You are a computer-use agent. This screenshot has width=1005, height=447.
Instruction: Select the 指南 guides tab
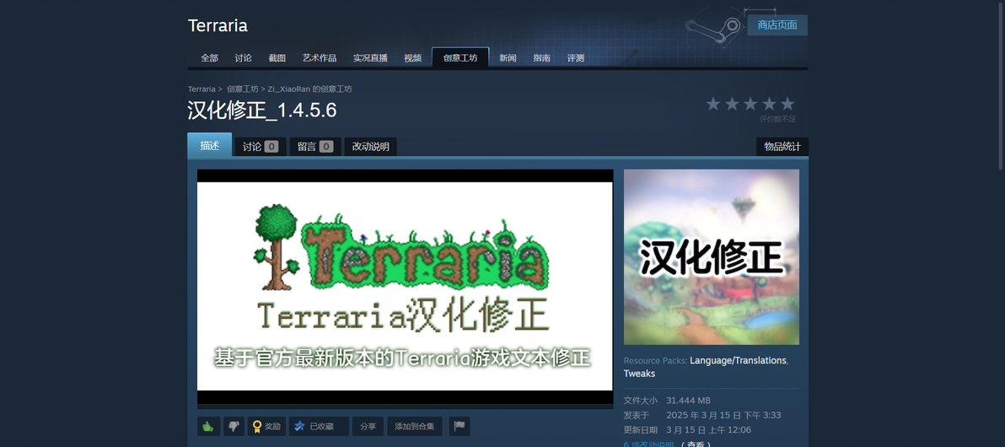[x=541, y=57]
